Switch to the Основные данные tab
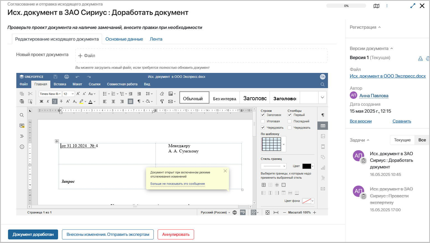The image size is (430, 243). pos(124,39)
